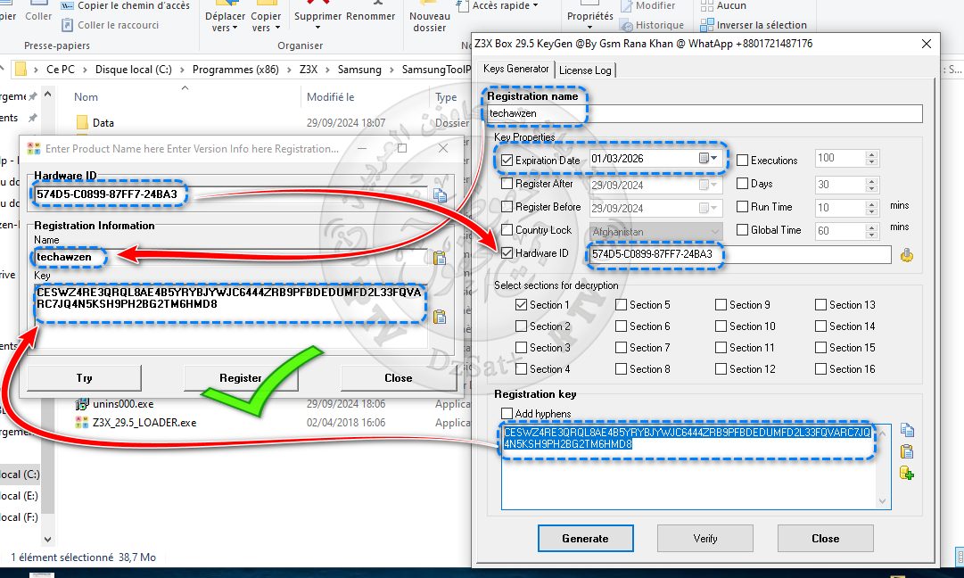Click Copier le chemin d'accès in the ribbon

tap(126, 5)
